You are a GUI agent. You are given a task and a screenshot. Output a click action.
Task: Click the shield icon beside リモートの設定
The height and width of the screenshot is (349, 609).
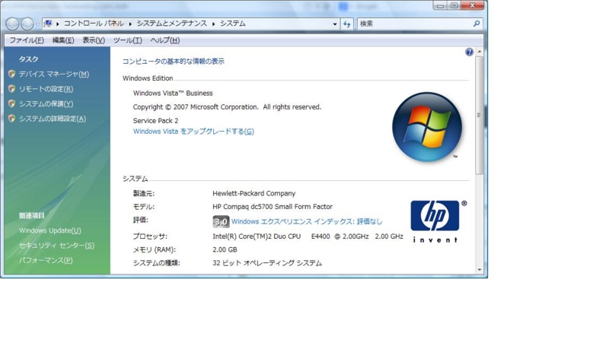[x=11, y=89]
